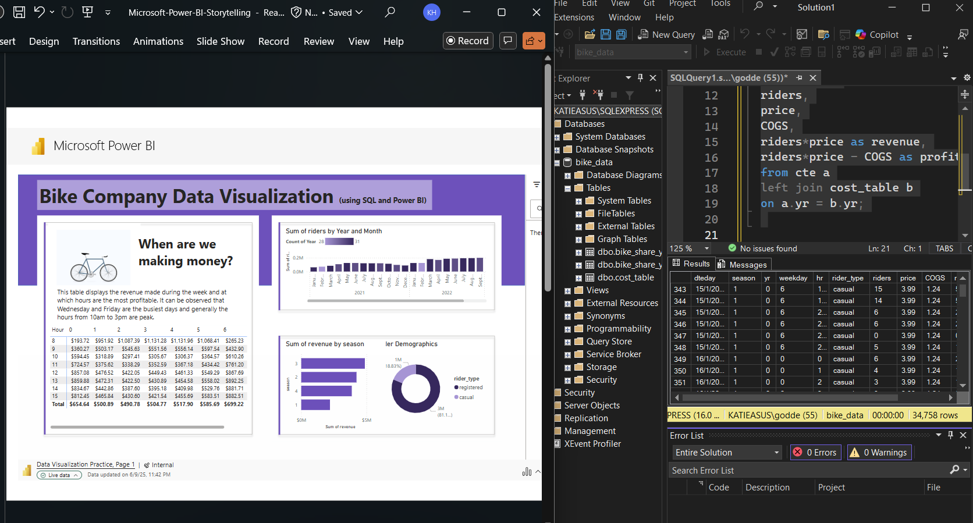
Task: Execute the SQL query
Action: tap(725, 52)
